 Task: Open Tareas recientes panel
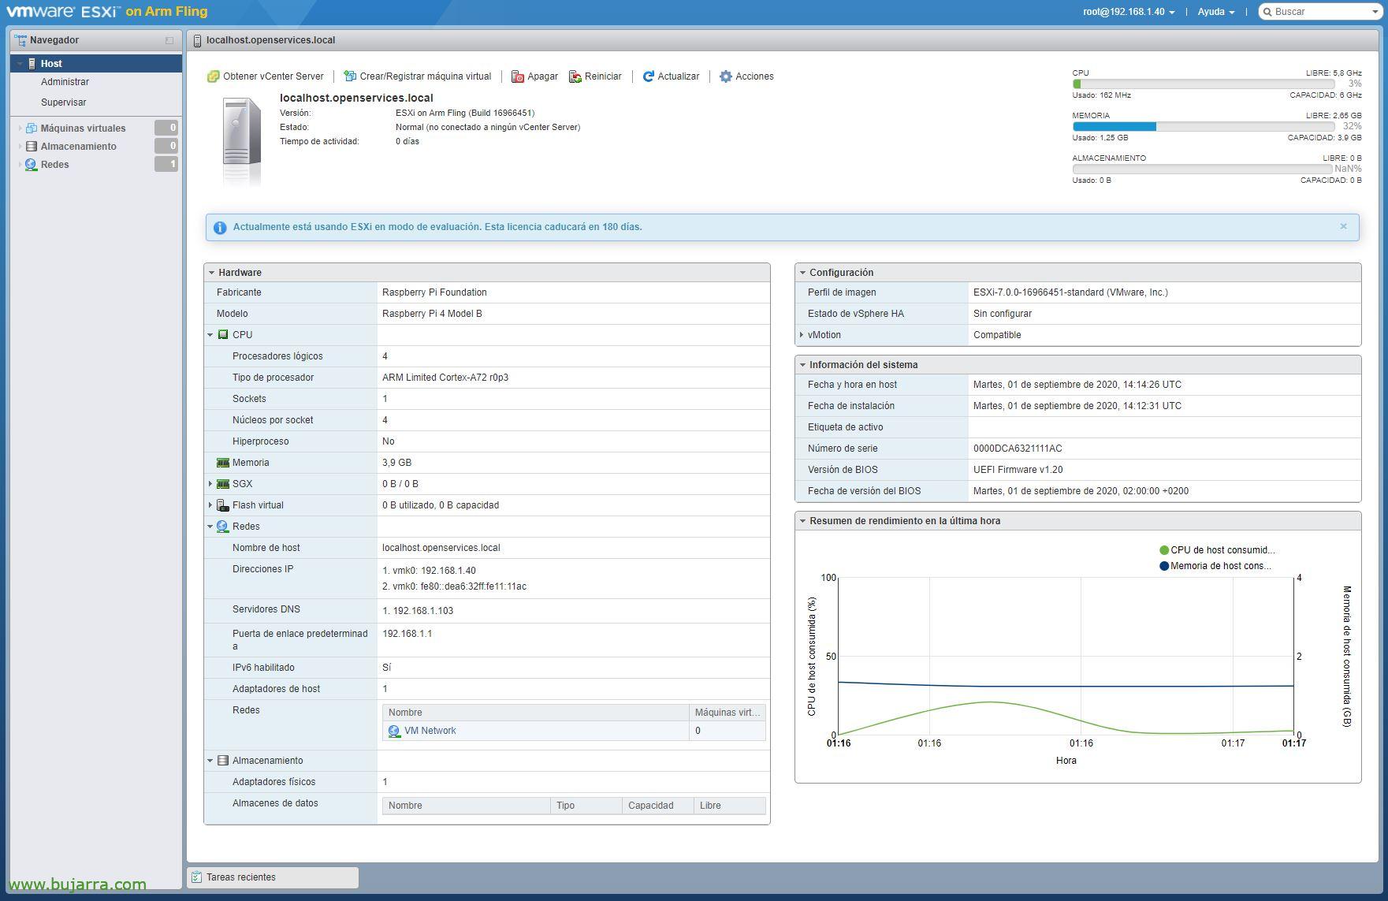[273, 877]
